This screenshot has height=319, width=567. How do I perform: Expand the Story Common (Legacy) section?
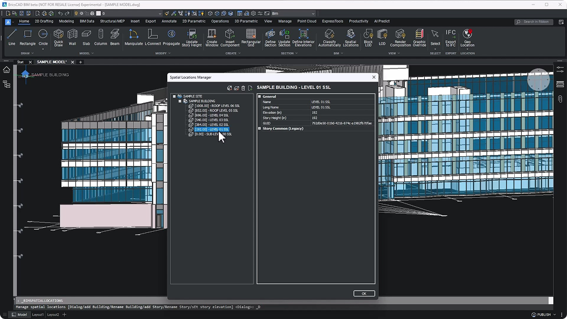coord(259,128)
